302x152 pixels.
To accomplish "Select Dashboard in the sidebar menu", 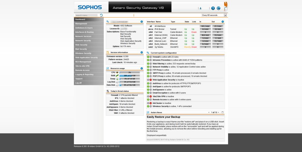I will click(89, 19).
